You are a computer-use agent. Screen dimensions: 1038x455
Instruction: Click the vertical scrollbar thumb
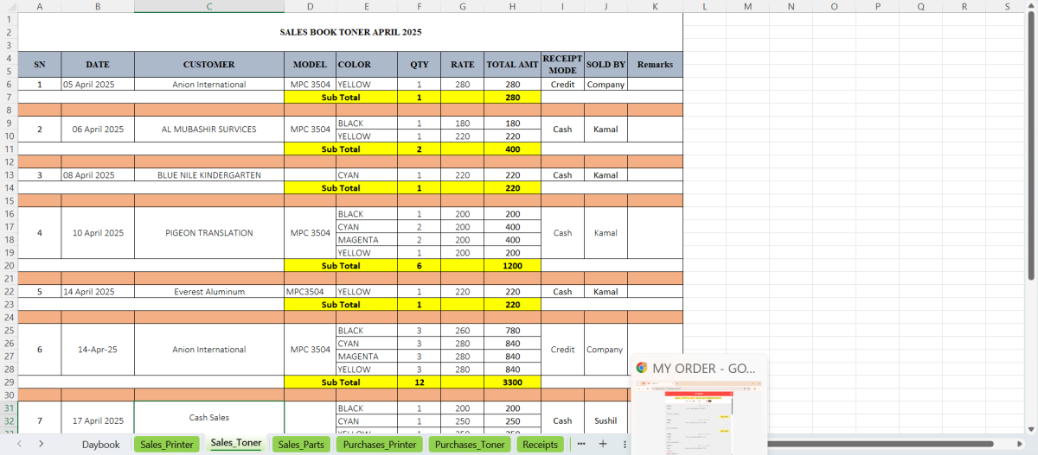[1031, 147]
